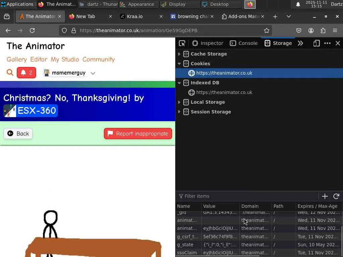Switch to Display taskbar window
The image size is (343, 257).
pyautogui.click(x=180, y=4)
